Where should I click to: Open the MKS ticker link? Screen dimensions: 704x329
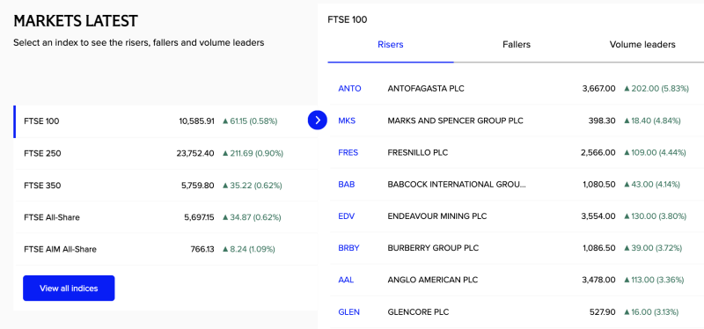(x=347, y=121)
